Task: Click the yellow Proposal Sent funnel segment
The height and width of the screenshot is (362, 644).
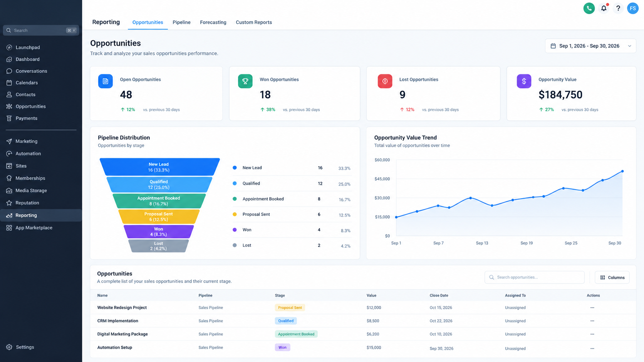Action: (x=159, y=217)
